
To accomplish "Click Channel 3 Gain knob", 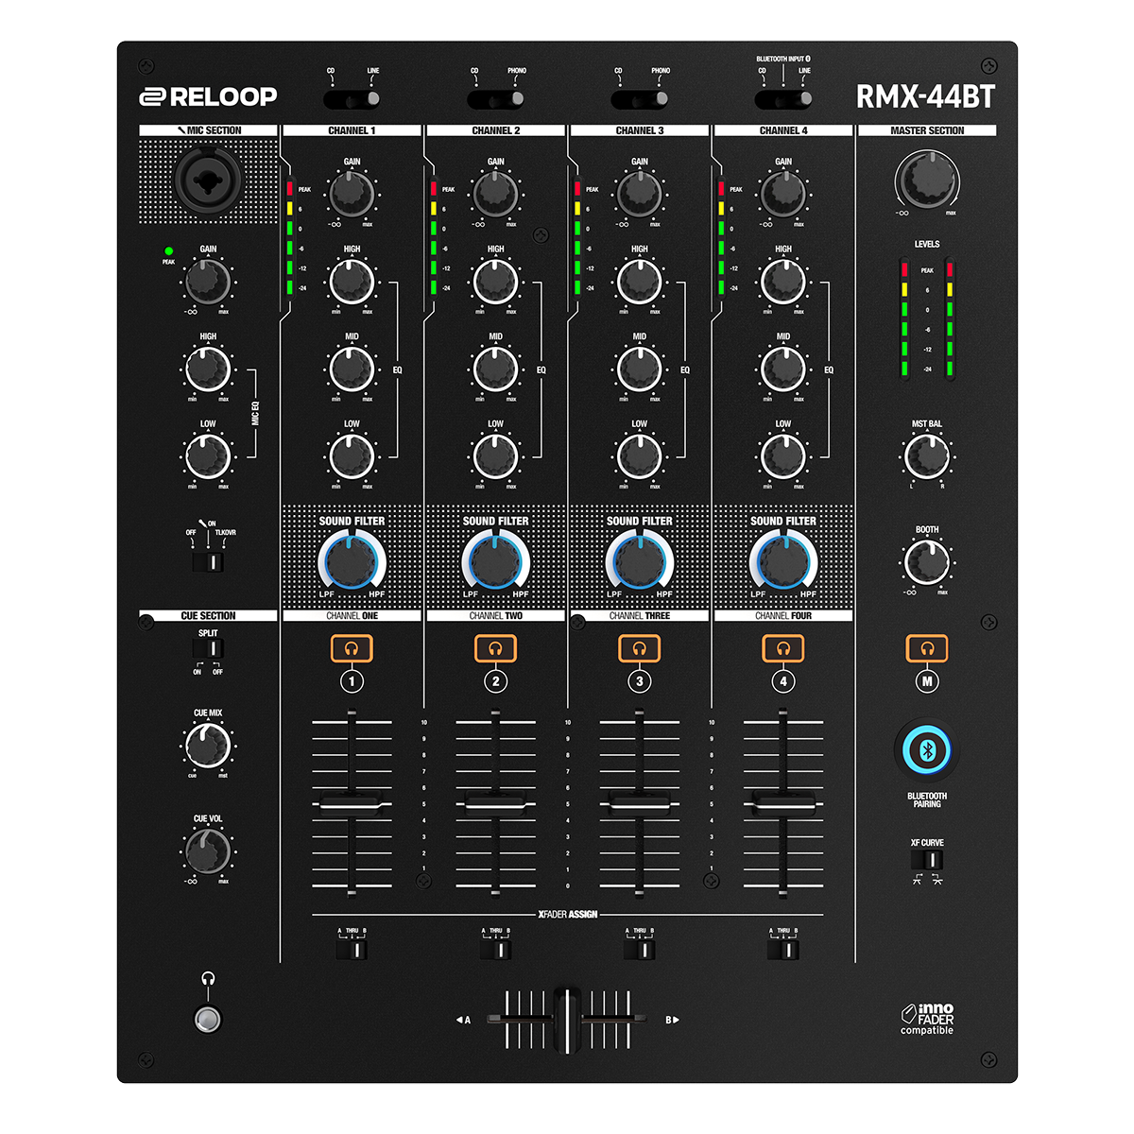I will 640,194.
